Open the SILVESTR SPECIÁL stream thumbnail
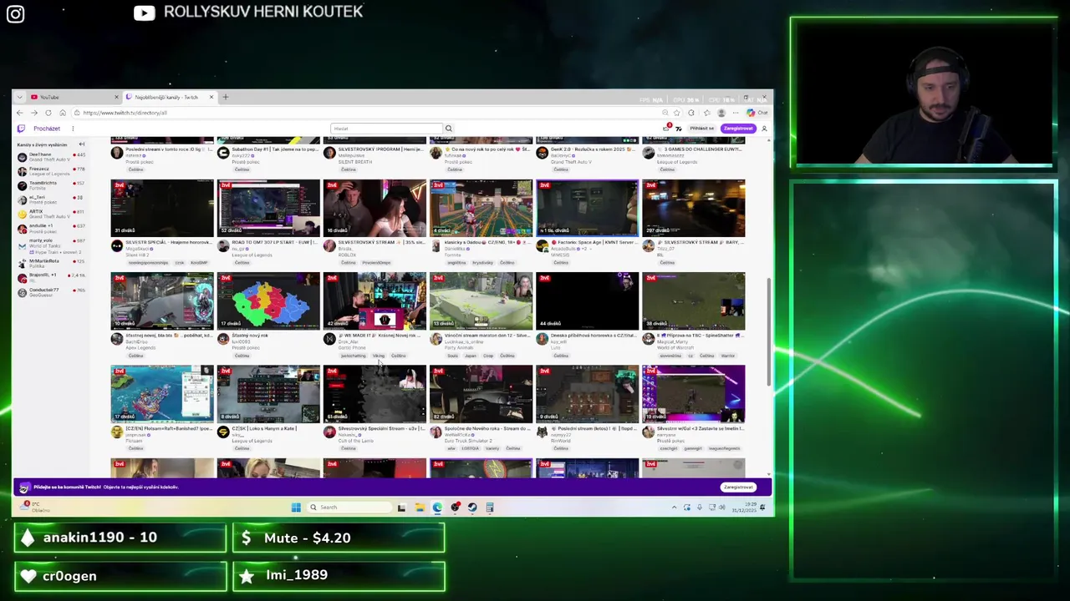The image size is (1070, 601). [x=162, y=208]
